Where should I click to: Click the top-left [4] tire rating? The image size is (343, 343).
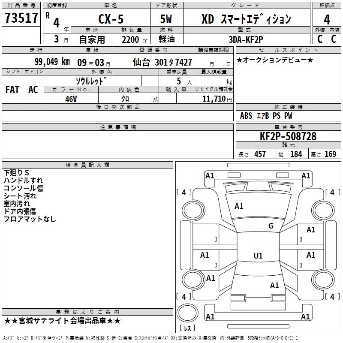pos(184,193)
